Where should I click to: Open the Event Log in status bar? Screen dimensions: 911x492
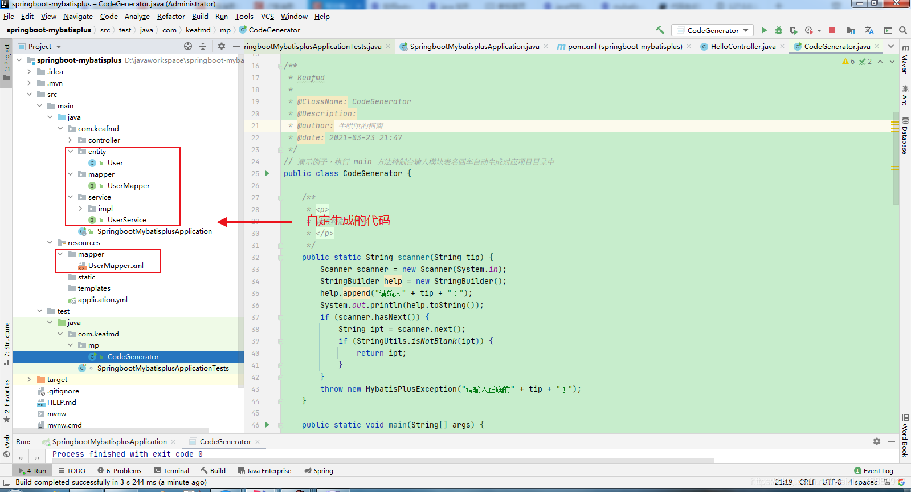click(x=873, y=471)
